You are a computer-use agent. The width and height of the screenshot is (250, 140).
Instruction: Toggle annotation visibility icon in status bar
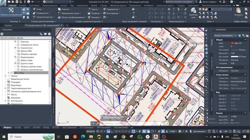[x=159, y=131]
